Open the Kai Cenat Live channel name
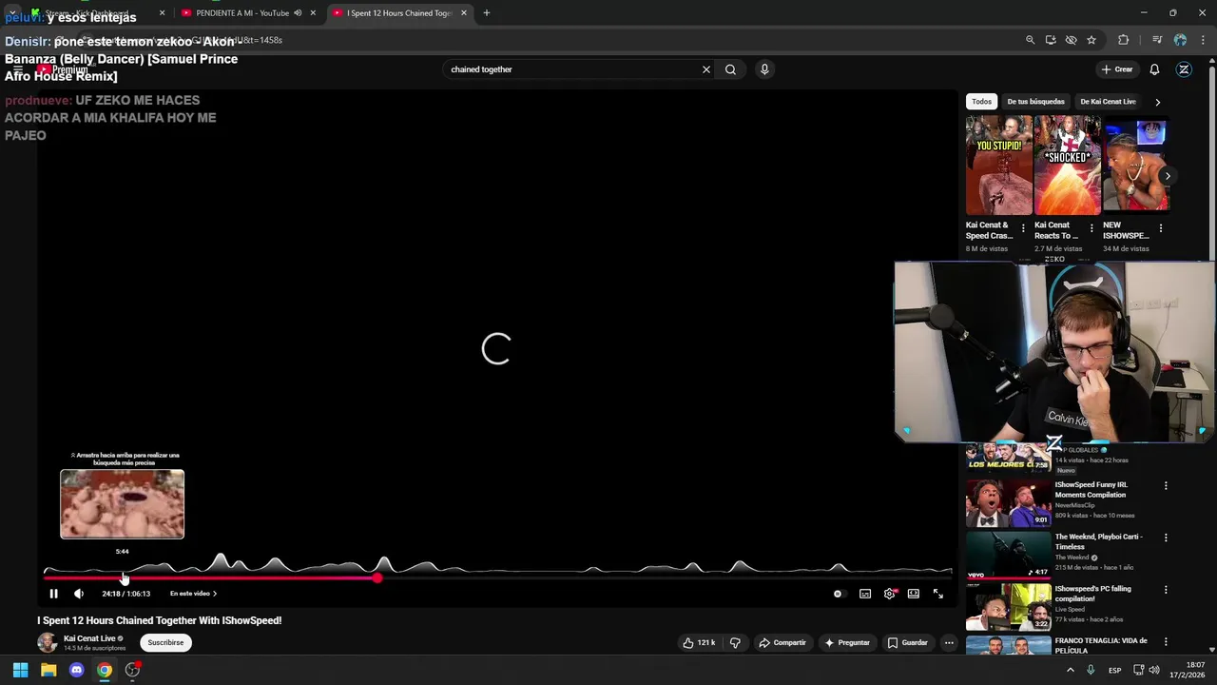Screen dimensions: 1217x685 (89, 638)
